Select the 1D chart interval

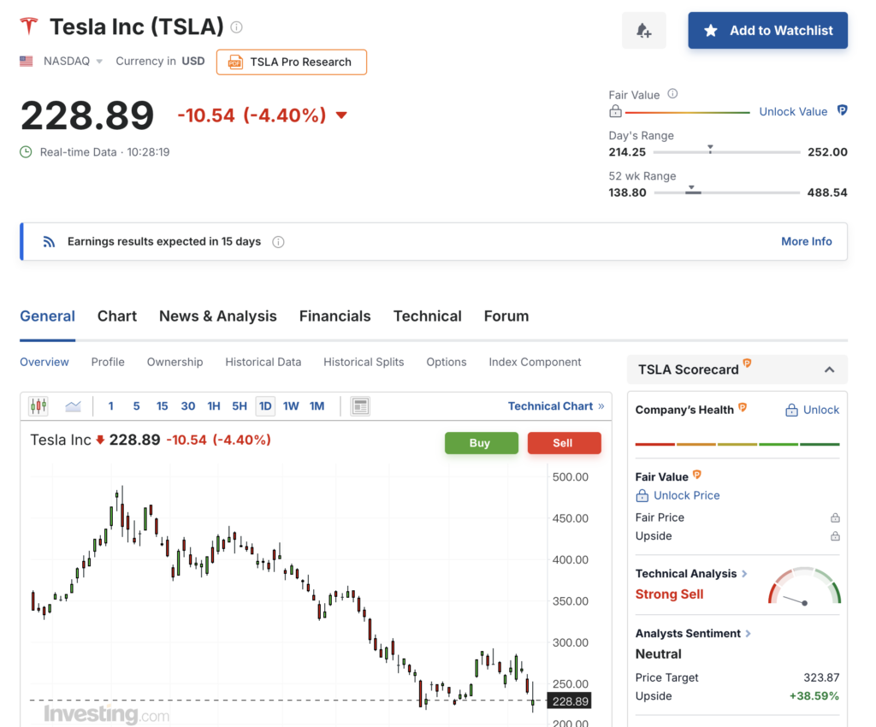(x=265, y=406)
